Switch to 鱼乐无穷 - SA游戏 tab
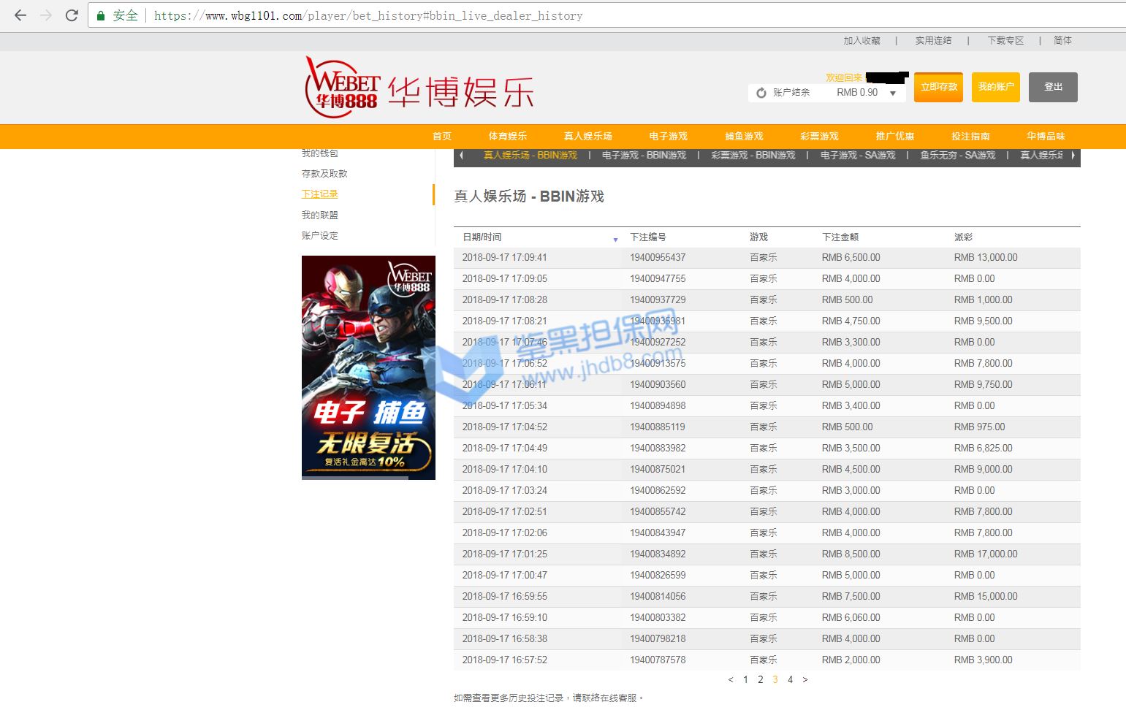The image size is (1126, 710). coord(958,156)
